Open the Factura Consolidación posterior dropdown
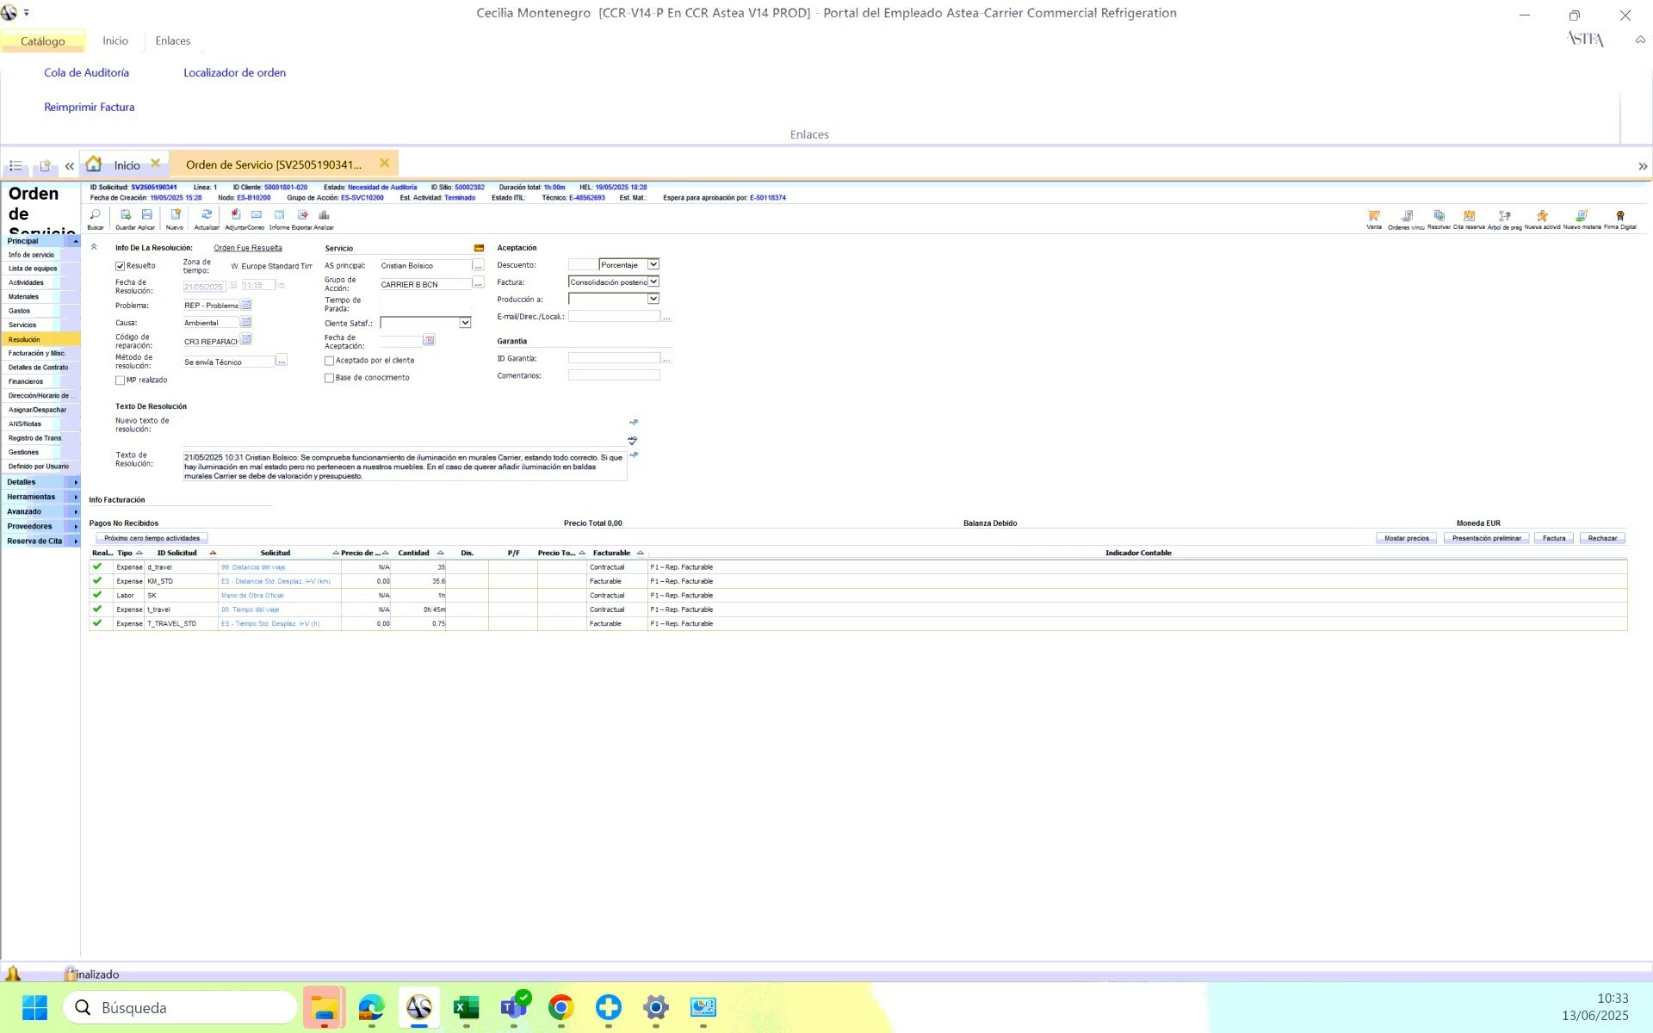Image resolution: width=1653 pixels, height=1033 pixels. (653, 281)
